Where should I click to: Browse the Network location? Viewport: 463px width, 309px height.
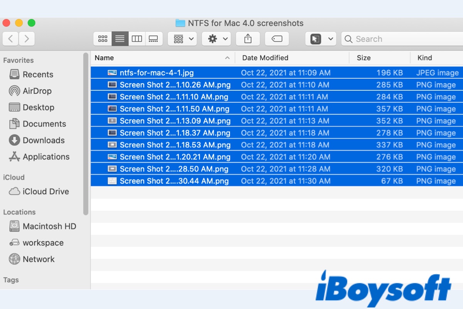(38, 259)
